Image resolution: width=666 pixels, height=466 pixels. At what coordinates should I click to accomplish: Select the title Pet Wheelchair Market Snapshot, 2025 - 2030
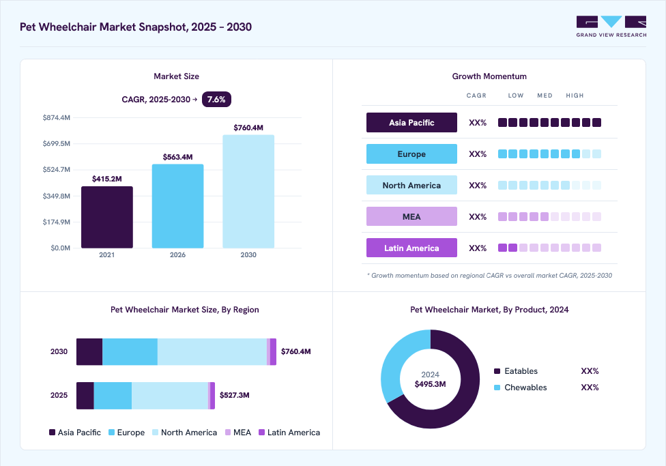136,27
